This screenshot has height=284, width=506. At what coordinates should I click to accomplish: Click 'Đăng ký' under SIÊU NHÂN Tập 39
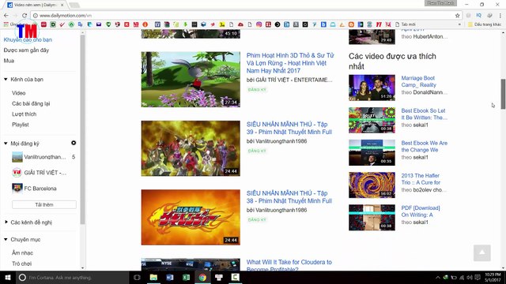click(257, 151)
